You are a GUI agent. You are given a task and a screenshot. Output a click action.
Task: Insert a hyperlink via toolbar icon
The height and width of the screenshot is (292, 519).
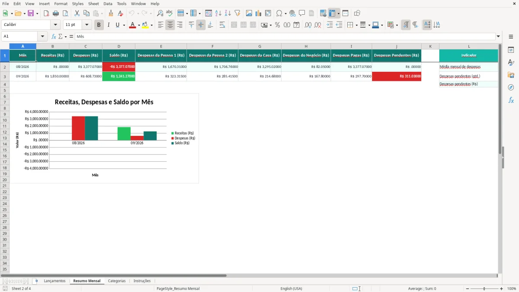pyautogui.click(x=292, y=13)
